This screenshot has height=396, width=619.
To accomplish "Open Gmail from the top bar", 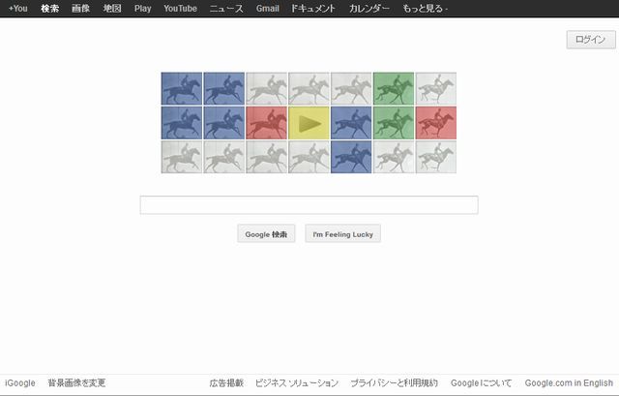I will (267, 9).
